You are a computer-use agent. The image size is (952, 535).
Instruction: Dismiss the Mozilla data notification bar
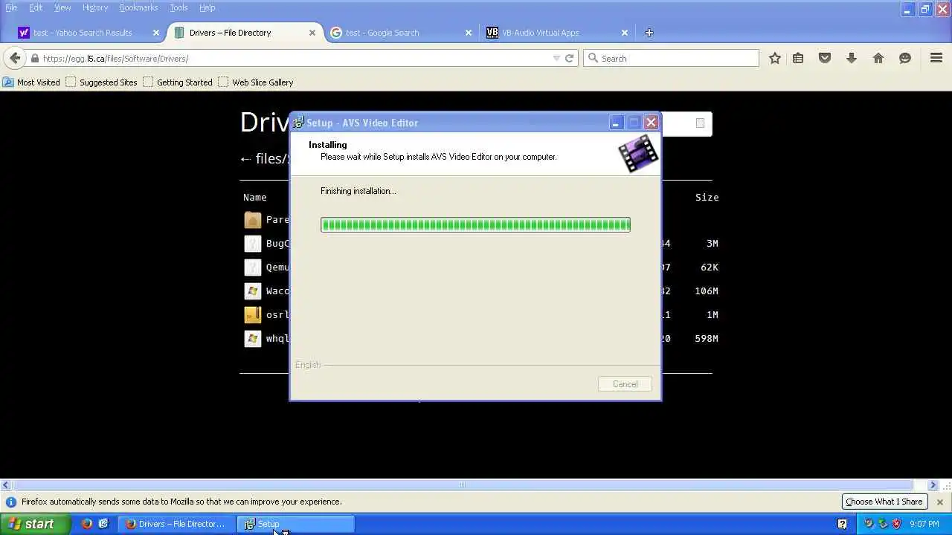[x=939, y=502]
